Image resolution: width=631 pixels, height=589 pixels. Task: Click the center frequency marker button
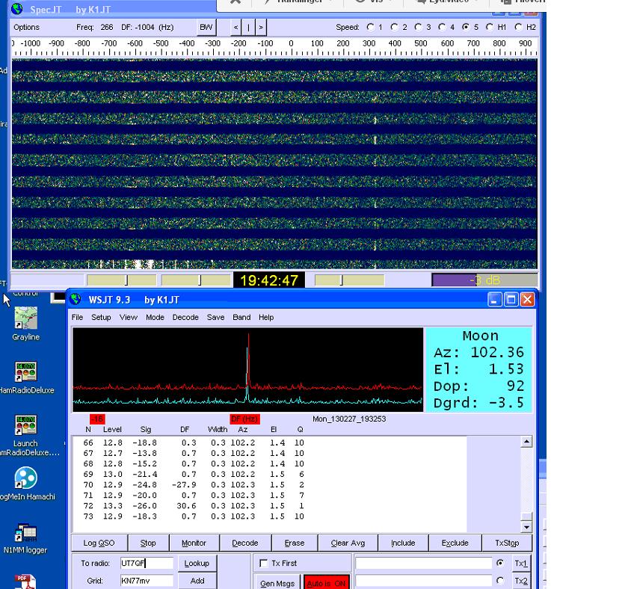click(x=248, y=28)
